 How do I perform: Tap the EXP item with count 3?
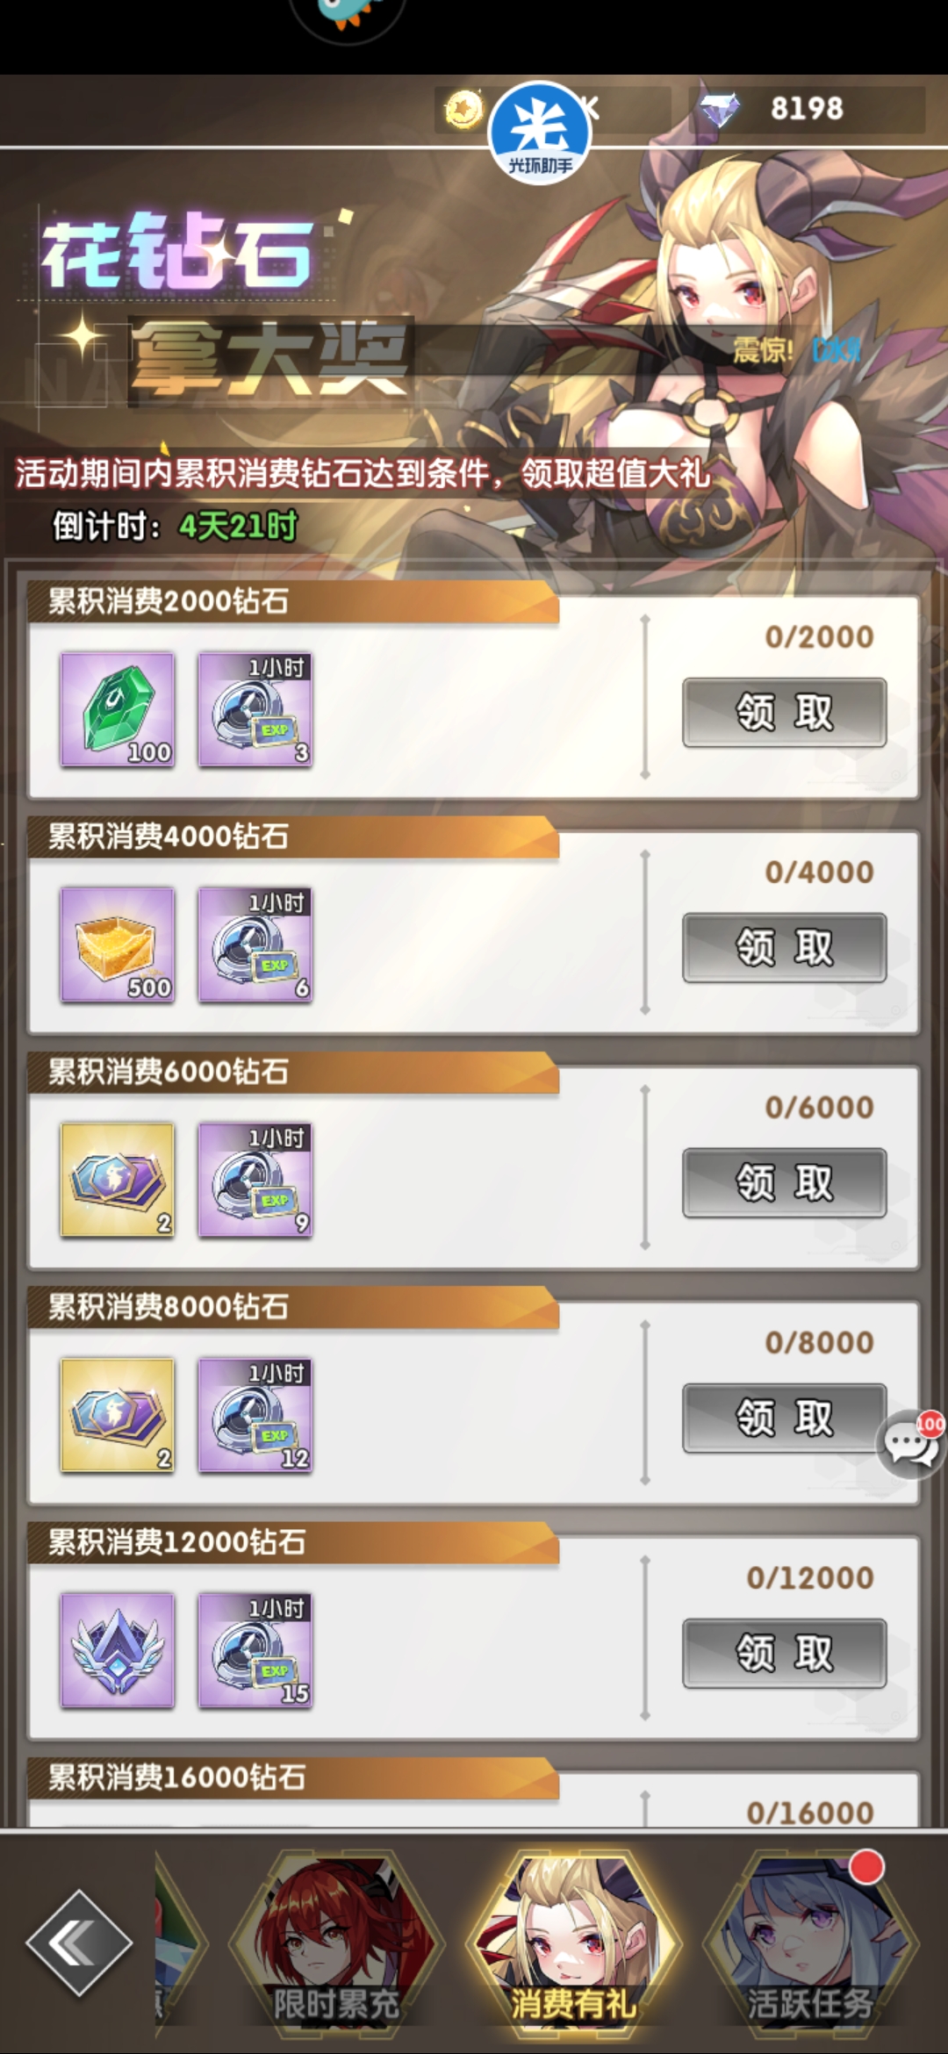tap(255, 709)
